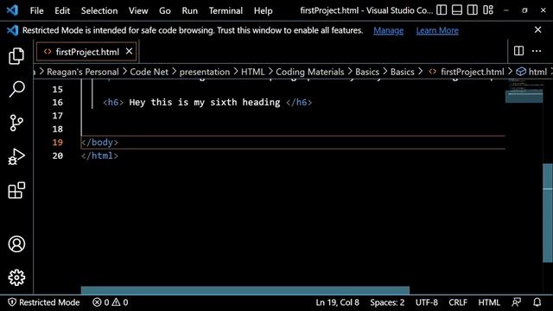Click the vertical editor scrollbar thumb
This screenshot has width=553, height=311.
[547, 213]
